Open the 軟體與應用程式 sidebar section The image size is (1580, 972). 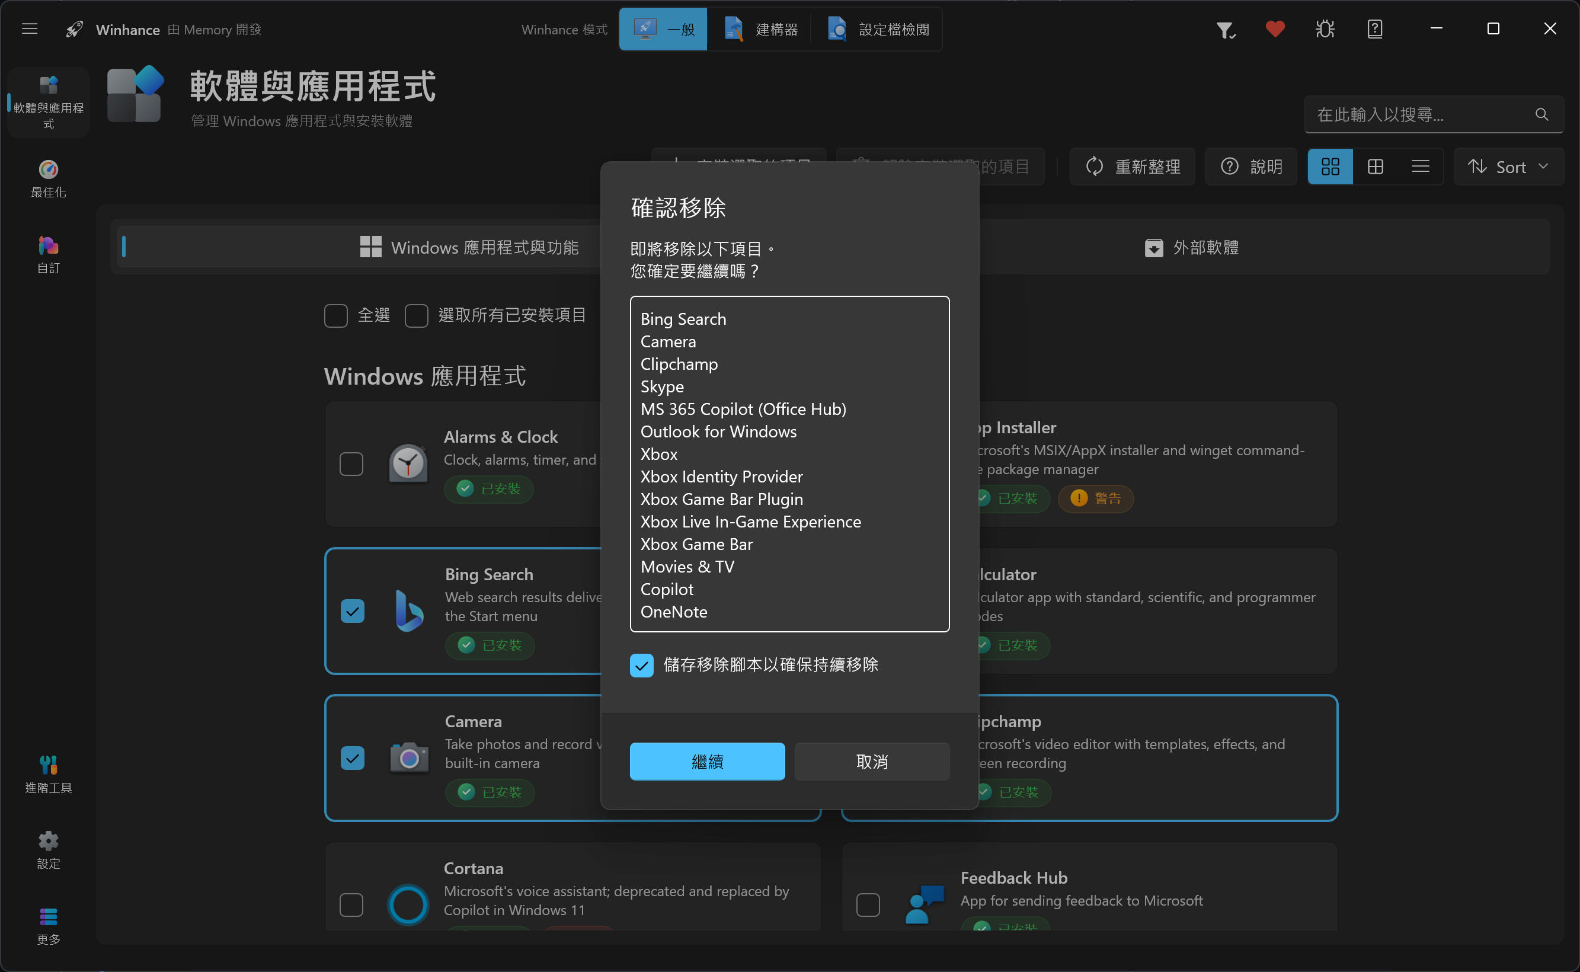48,103
